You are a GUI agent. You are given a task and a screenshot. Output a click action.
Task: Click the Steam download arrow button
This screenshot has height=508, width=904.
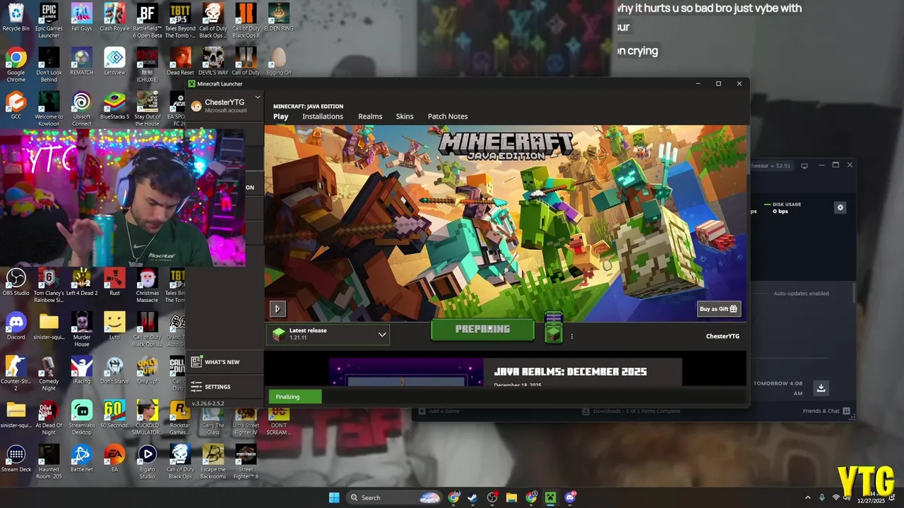click(821, 388)
